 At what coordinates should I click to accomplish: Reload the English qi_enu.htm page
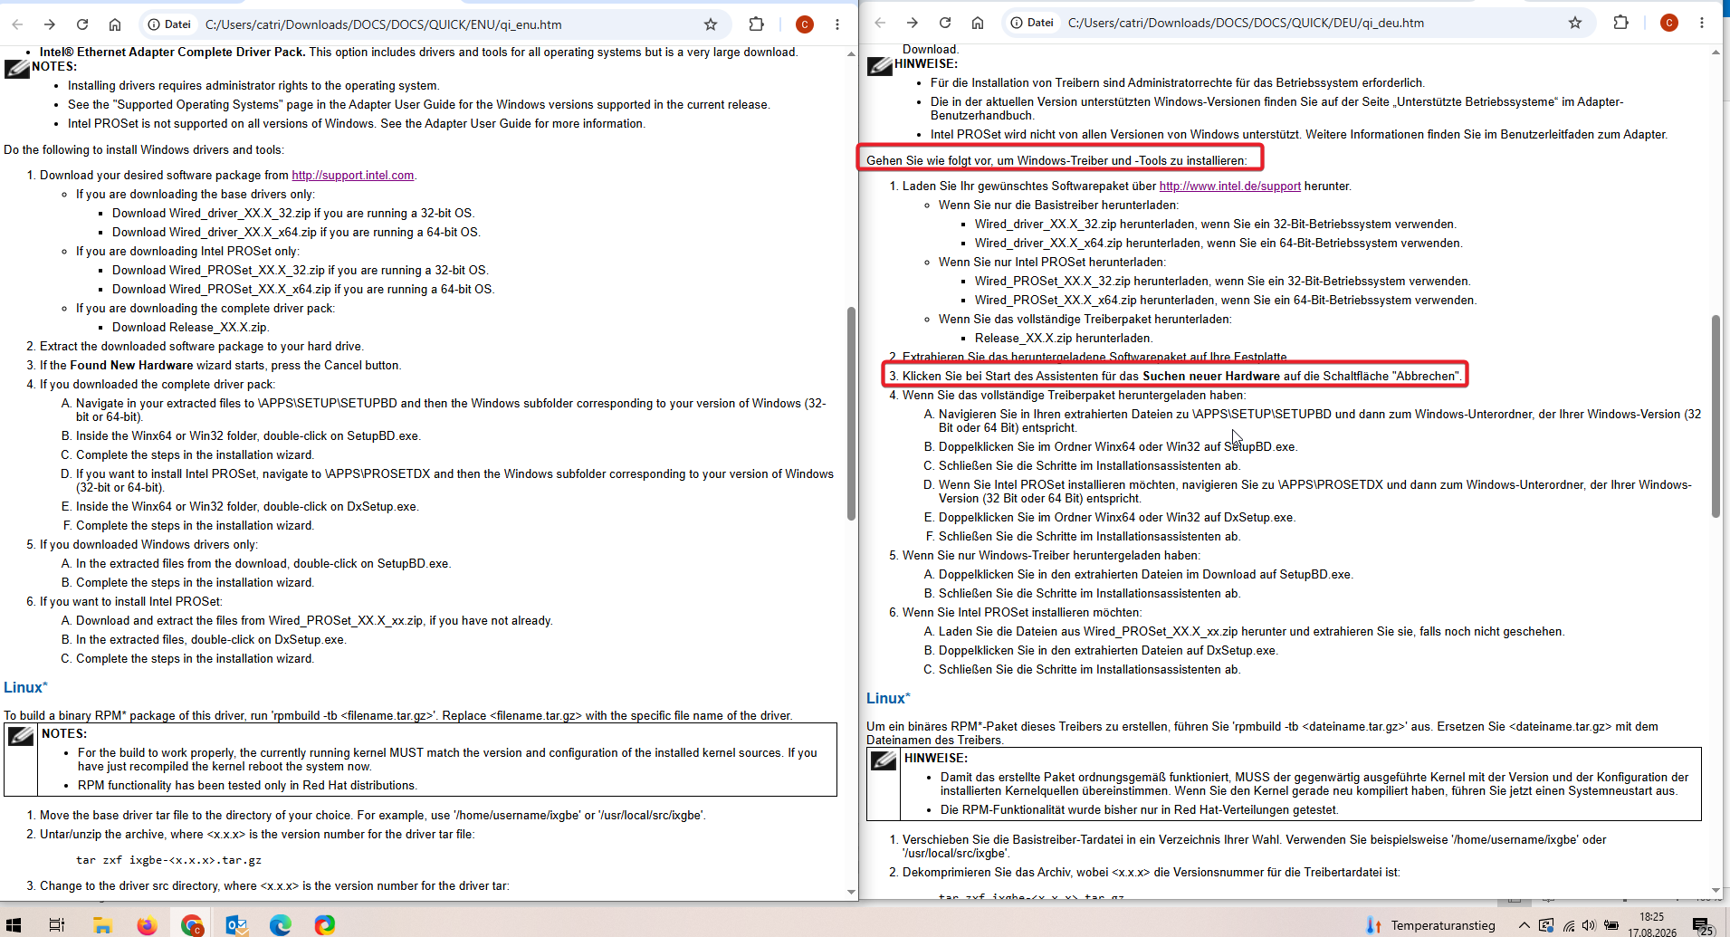tap(82, 24)
